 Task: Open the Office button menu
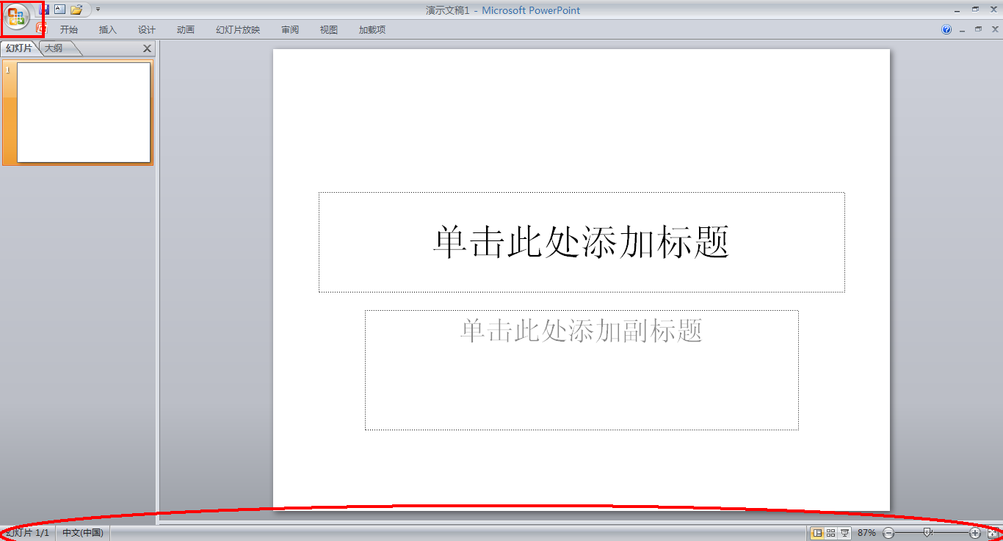point(16,16)
